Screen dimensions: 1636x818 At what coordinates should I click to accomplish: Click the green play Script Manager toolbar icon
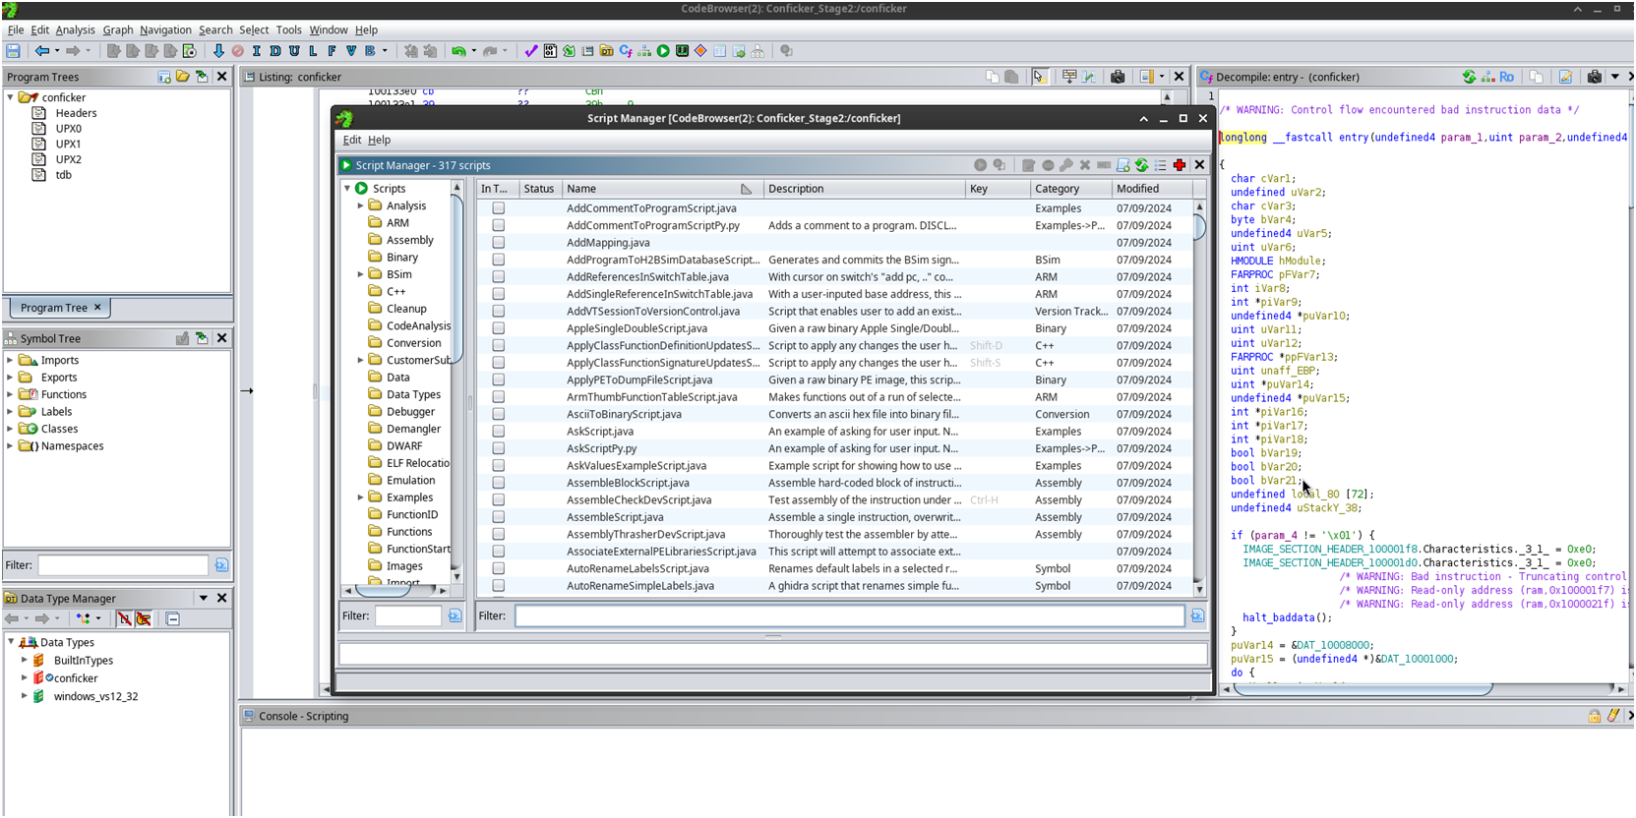click(x=663, y=51)
